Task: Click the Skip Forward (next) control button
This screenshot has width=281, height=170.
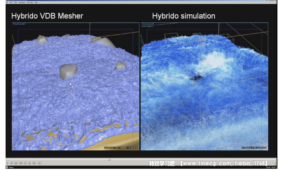Action: tap(34, 163)
